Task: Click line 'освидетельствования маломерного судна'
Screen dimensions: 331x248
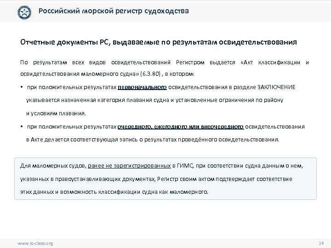Action: 107,74
